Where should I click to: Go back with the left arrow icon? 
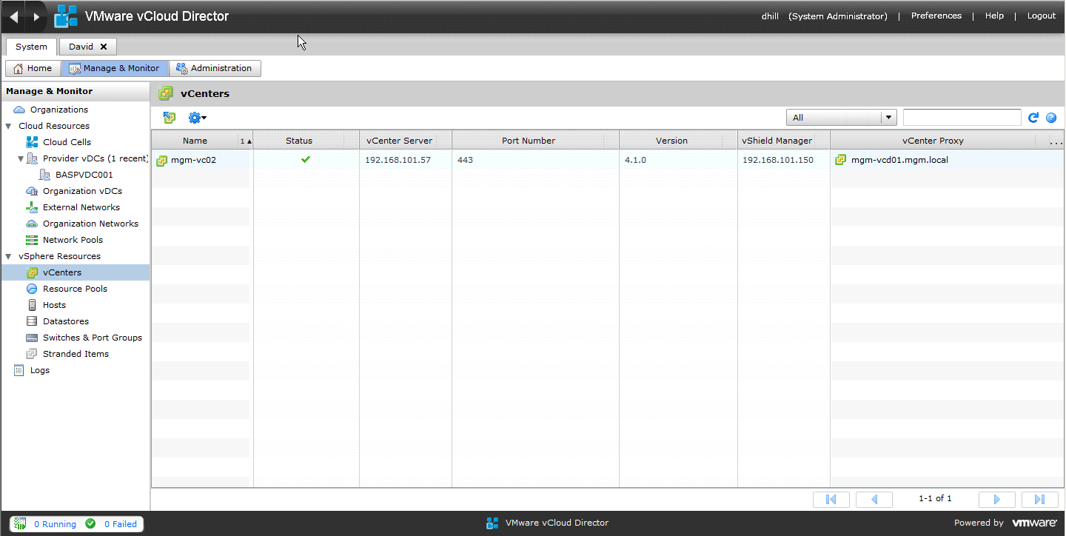click(14, 16)
